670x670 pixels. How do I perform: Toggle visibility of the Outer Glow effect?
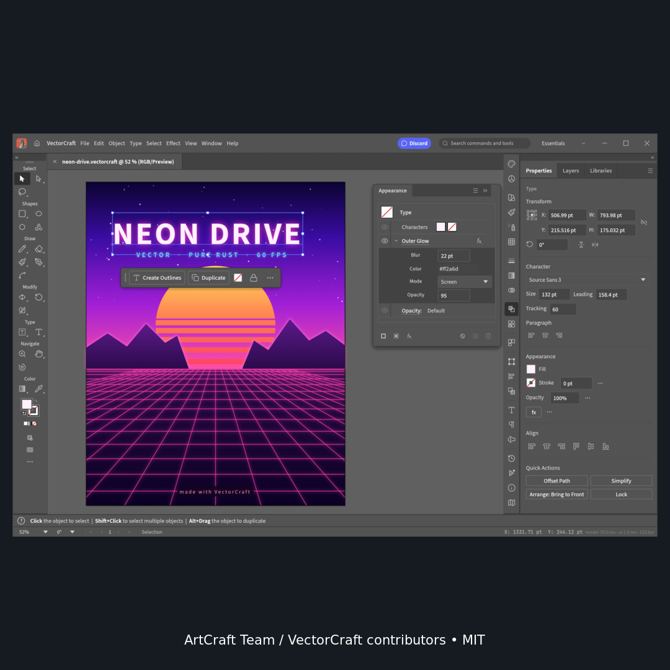pyautogui.click(x=385, y=241)
